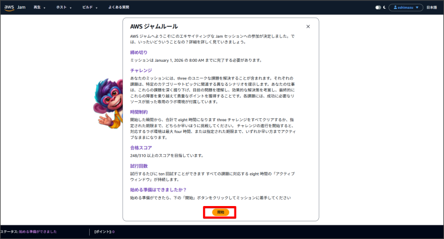Open the ashimazu user account menu
Viewport: 444px width, 239px height.
coord(406,8)
